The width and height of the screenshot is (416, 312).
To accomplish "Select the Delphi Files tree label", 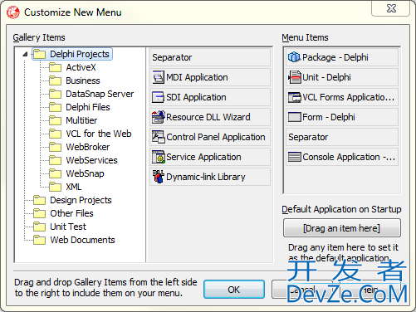I will click(88, 107).
